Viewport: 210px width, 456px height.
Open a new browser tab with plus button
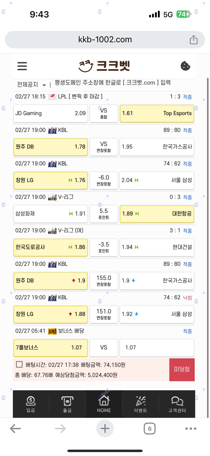click(x=105, y=429)
